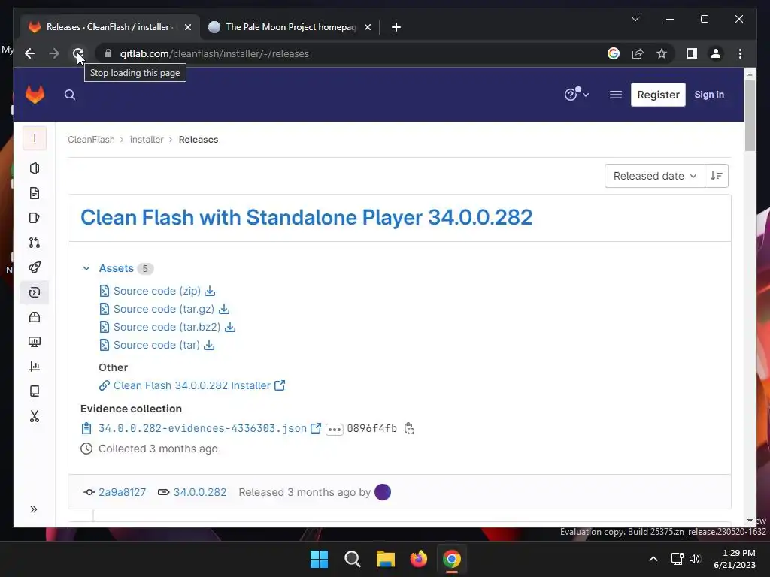The image size is (770, 577).
Task: Open GitLab search magnifier icon
Action: click(70, 95)
